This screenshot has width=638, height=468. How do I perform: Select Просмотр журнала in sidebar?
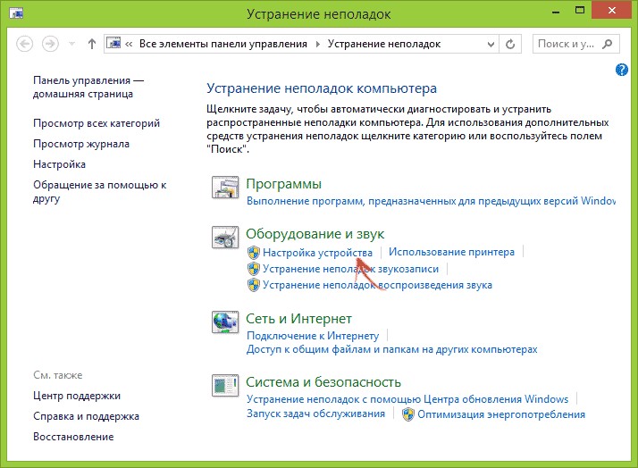[81, 144]
